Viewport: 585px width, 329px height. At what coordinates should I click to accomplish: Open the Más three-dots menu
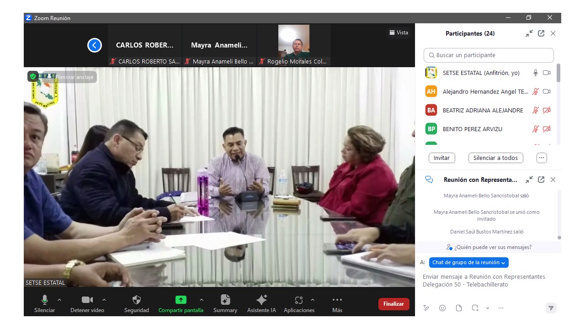[337, 300]
